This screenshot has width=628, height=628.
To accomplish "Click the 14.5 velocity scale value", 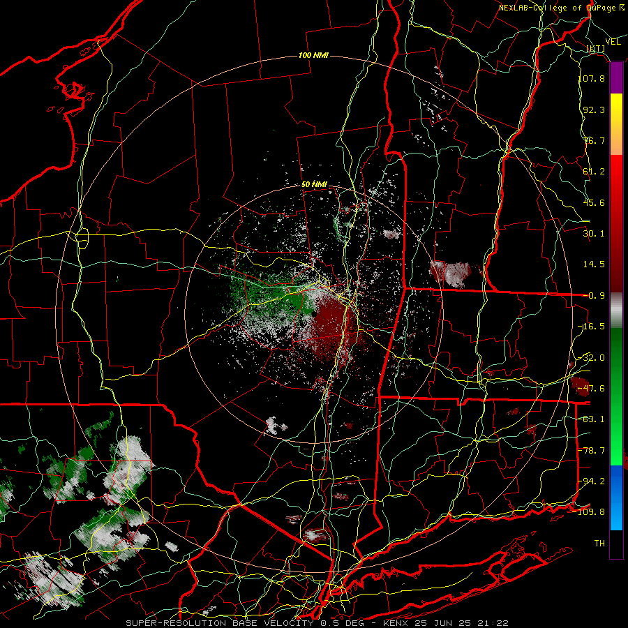I will tap(594, 264).
